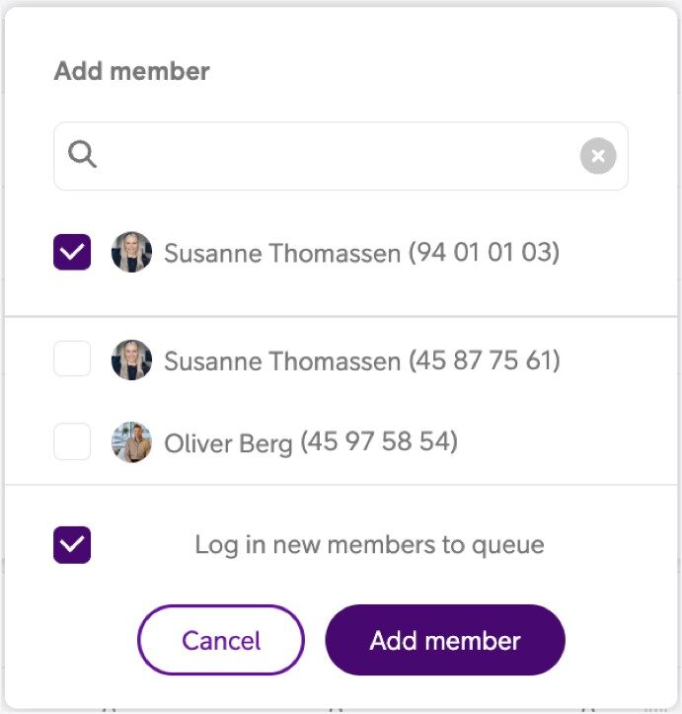Click the phone number 45 97 58 54
This screenshot has width=682, height=714.
coord(379,442)
